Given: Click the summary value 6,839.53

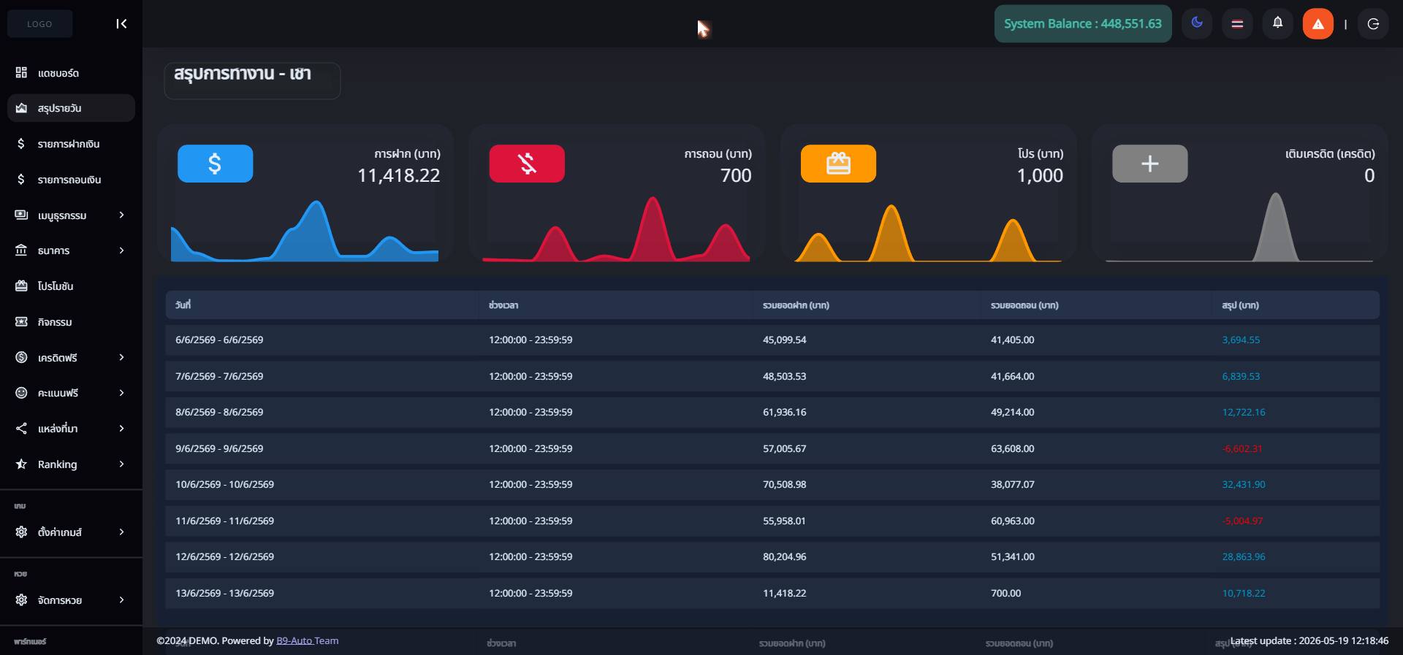Looking at the screenshot, I should pyautogui.click(x=1241, y=377).
